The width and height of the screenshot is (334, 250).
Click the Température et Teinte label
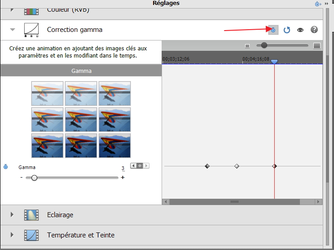81,235
